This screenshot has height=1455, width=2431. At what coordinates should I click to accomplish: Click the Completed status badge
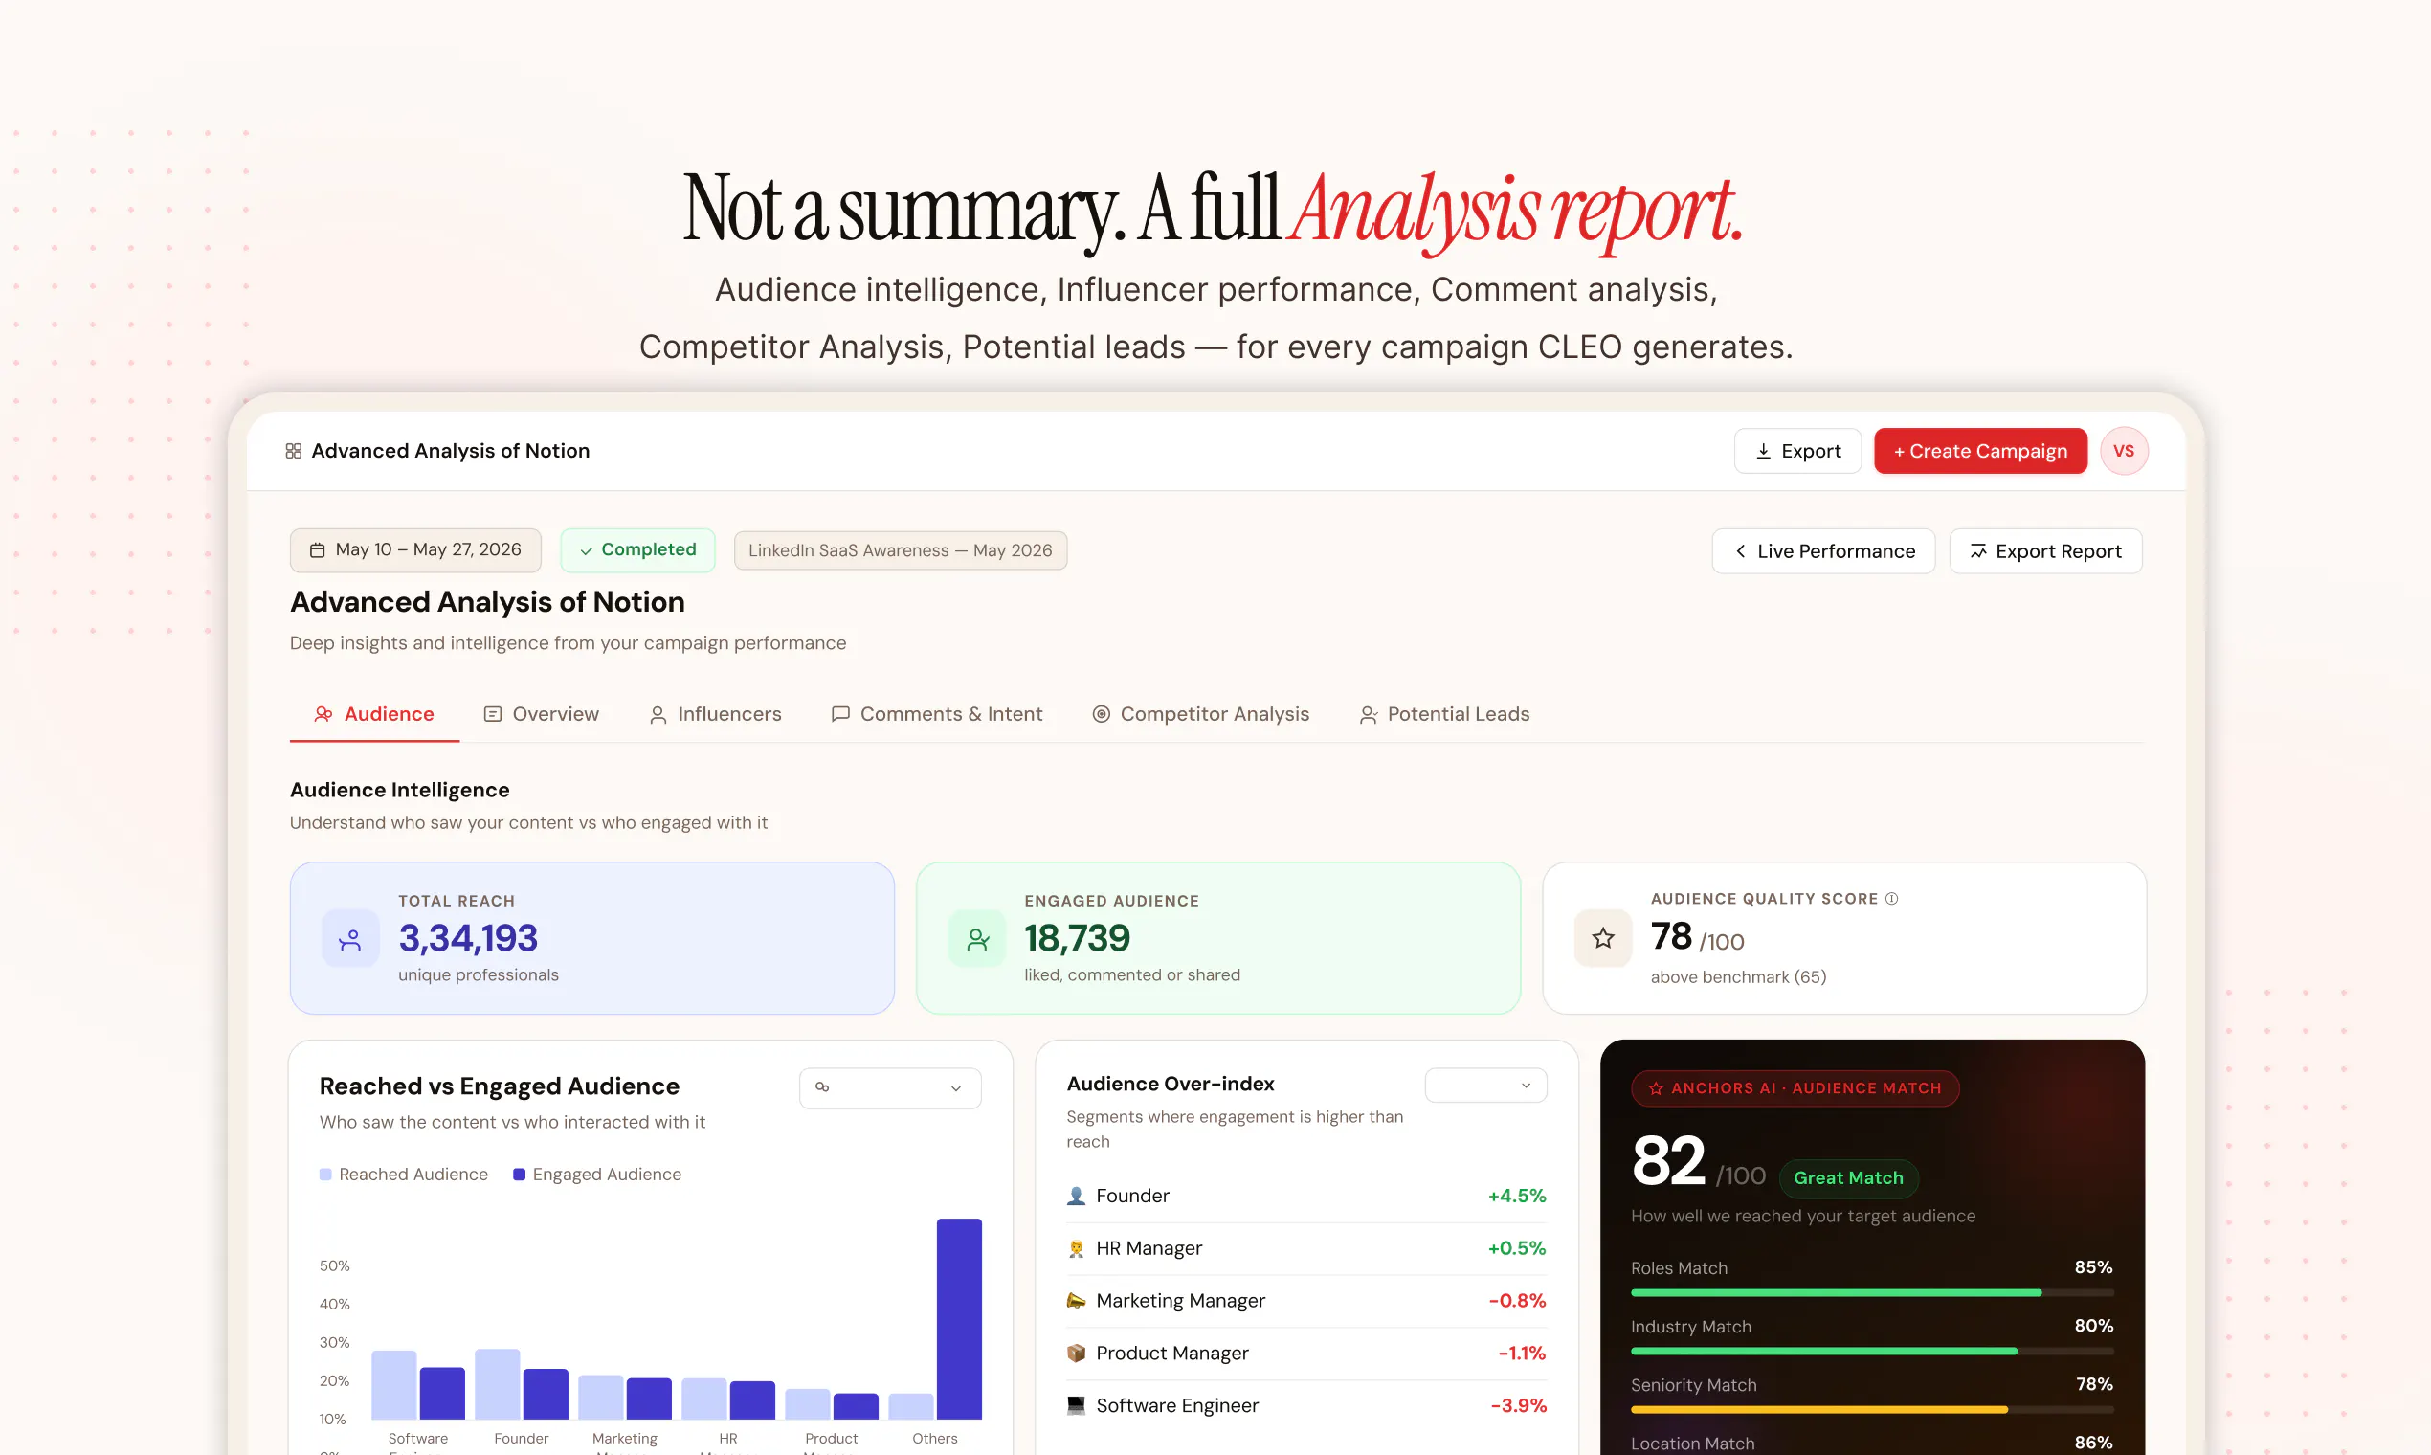pyautogui.click(x=638, y=550)
